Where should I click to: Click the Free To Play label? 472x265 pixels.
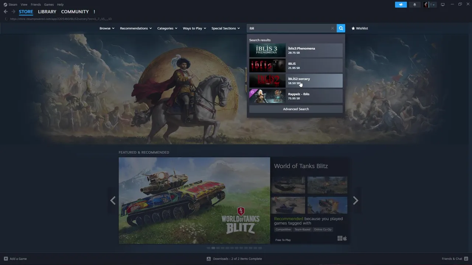tap(283, 240)
